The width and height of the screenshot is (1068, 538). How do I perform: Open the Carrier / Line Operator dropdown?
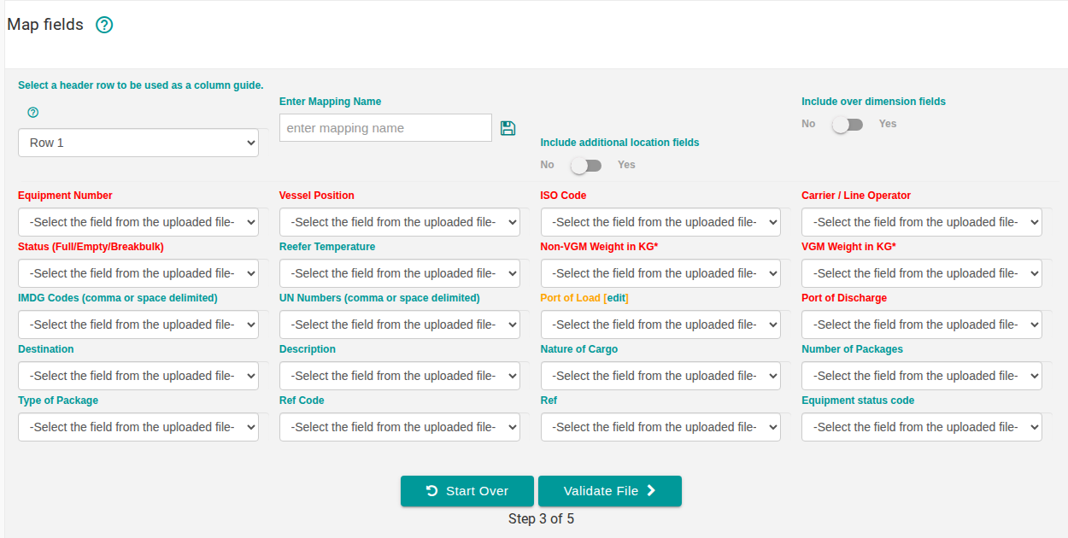[922, 222]
